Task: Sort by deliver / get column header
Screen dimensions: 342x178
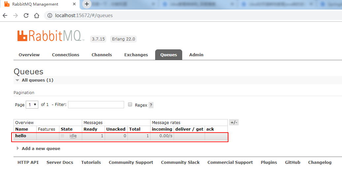Action: [189, 129]
